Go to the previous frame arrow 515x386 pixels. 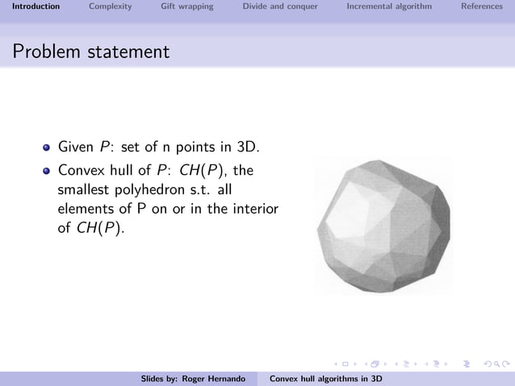click(x=366, y=364)
